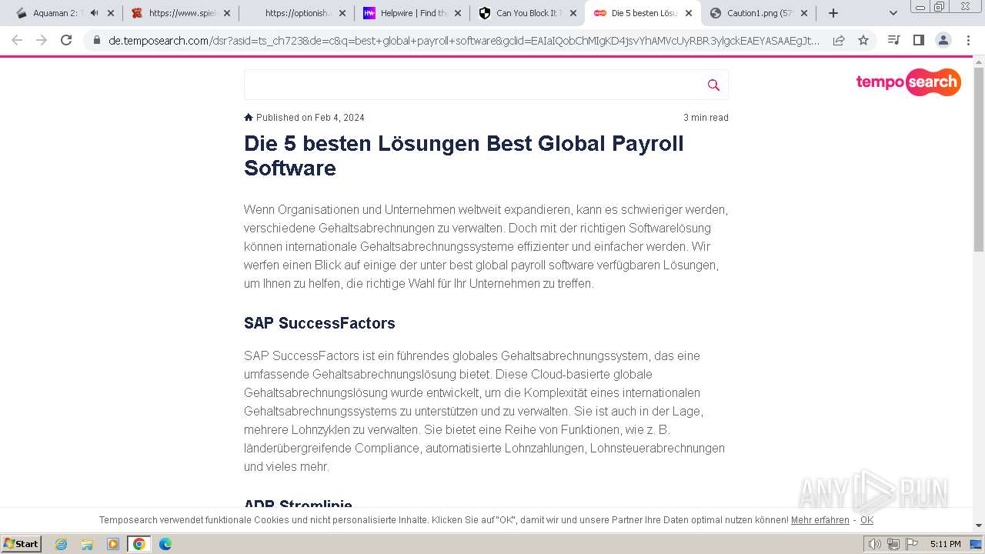The width and height of the screenshot is (985, 554).
Task: Click the share page icon in address bar
Action: click(839, 40)
